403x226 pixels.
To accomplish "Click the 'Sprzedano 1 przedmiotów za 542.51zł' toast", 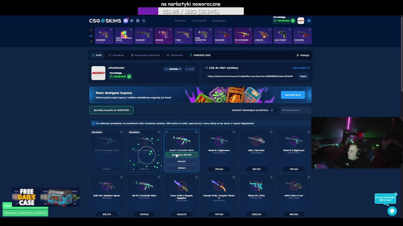I will [x=25, y=213].
